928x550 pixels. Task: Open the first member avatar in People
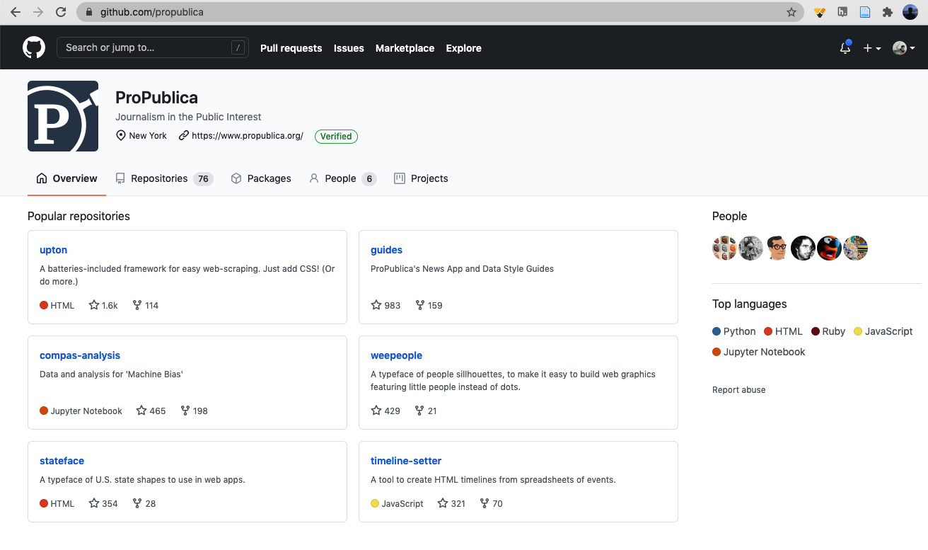pos(724,248)
